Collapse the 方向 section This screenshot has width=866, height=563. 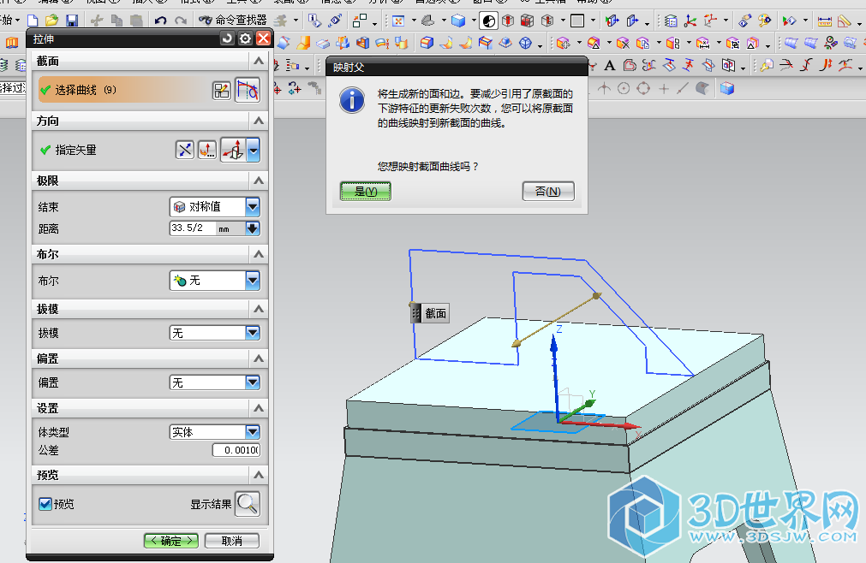(x=259, y=121)
